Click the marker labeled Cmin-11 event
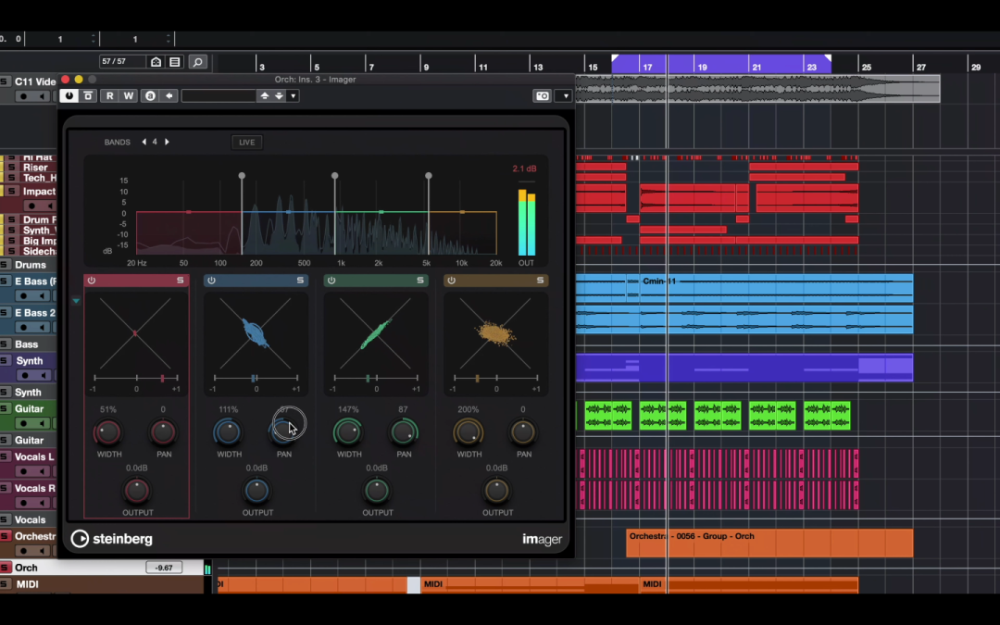The width and height of the screenshot is (1000, 625). (658, 281)
